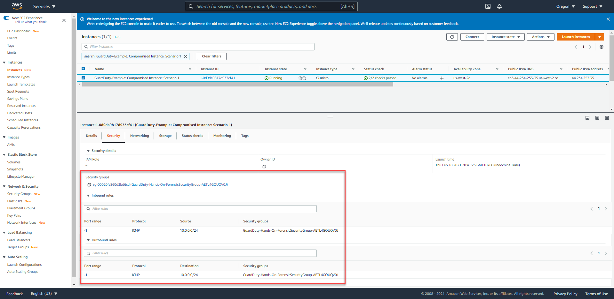The width and height of the screenshot is (614, 299).
Task: Set details panel to half height
Action: pyautogui.click(x=597, y=118)
